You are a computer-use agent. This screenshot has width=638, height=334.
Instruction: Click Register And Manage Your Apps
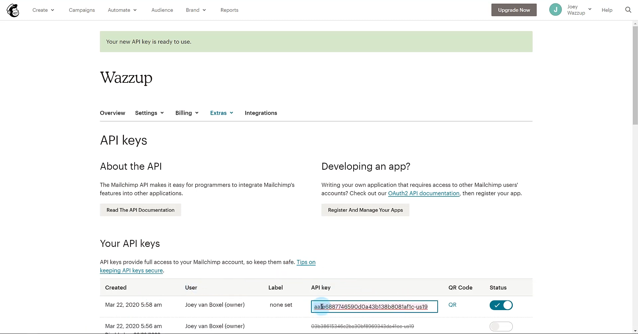(x=365, y=210)
